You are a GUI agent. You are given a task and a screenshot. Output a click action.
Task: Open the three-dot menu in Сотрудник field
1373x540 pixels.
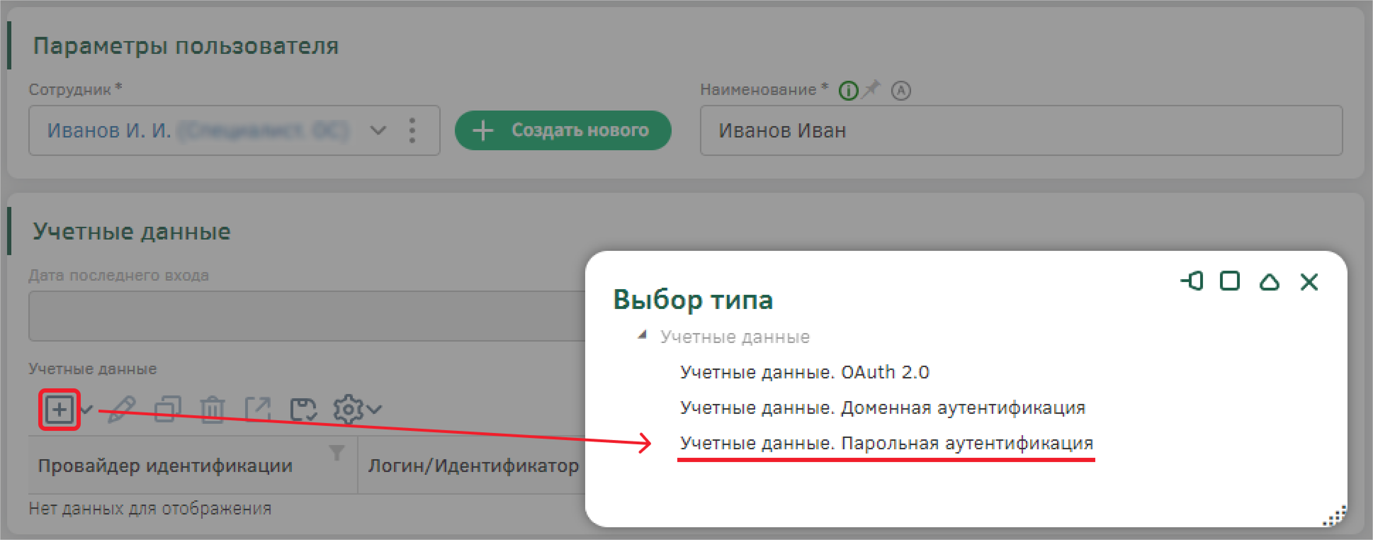412,130
